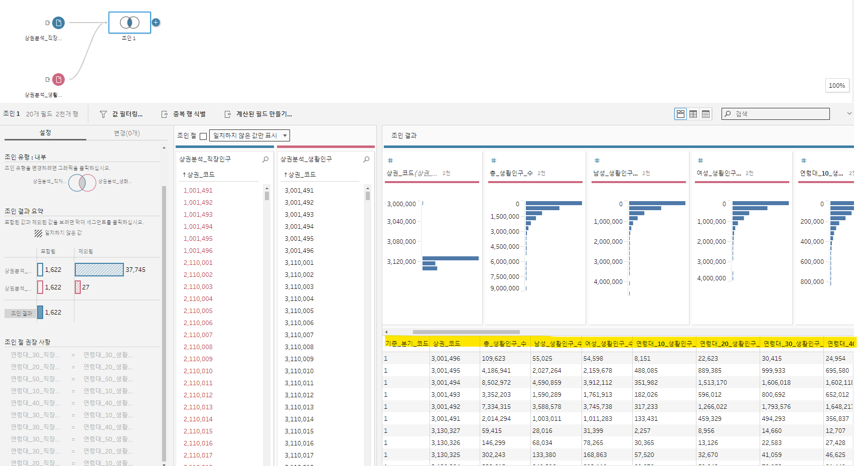Click the plus icon next to 조인 1
Image resolution: width=857 pixels, height=466 pixels.
point(156,22)
